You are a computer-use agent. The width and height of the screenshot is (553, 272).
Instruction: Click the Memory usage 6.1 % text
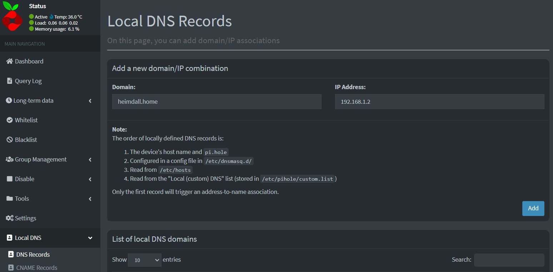[57, 29]
